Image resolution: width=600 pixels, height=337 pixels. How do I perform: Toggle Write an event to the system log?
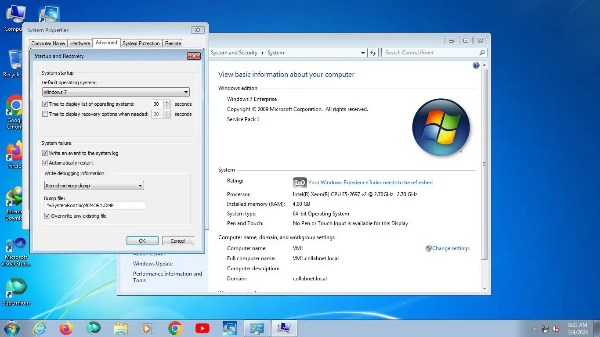click(45, 153)
